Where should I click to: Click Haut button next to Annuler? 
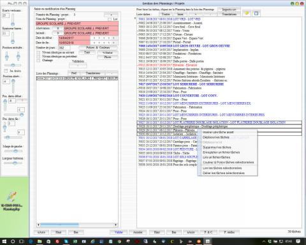pyautogui.click(x=157, y=232)
